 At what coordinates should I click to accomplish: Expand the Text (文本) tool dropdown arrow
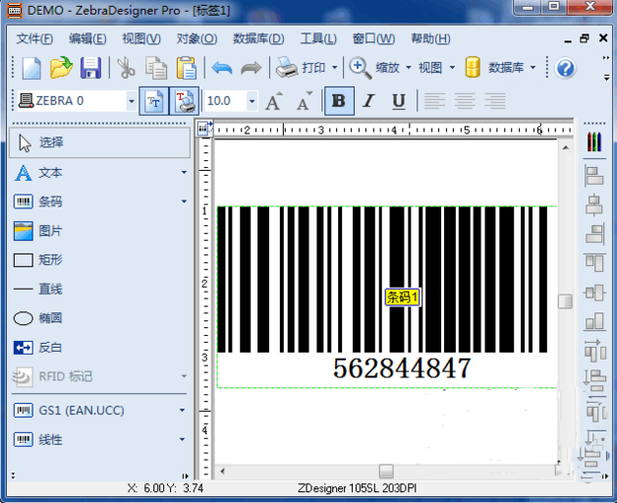tap(184, 172)
